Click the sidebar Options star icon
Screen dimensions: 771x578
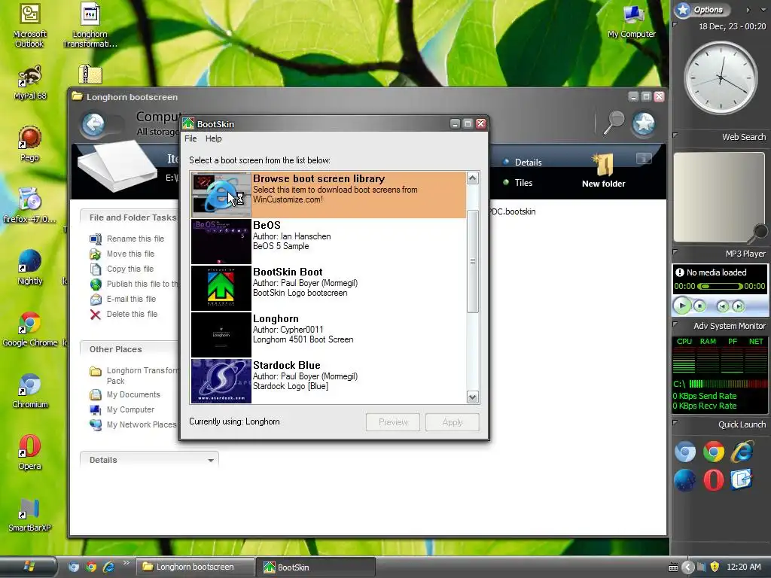[x=683, y=10]
